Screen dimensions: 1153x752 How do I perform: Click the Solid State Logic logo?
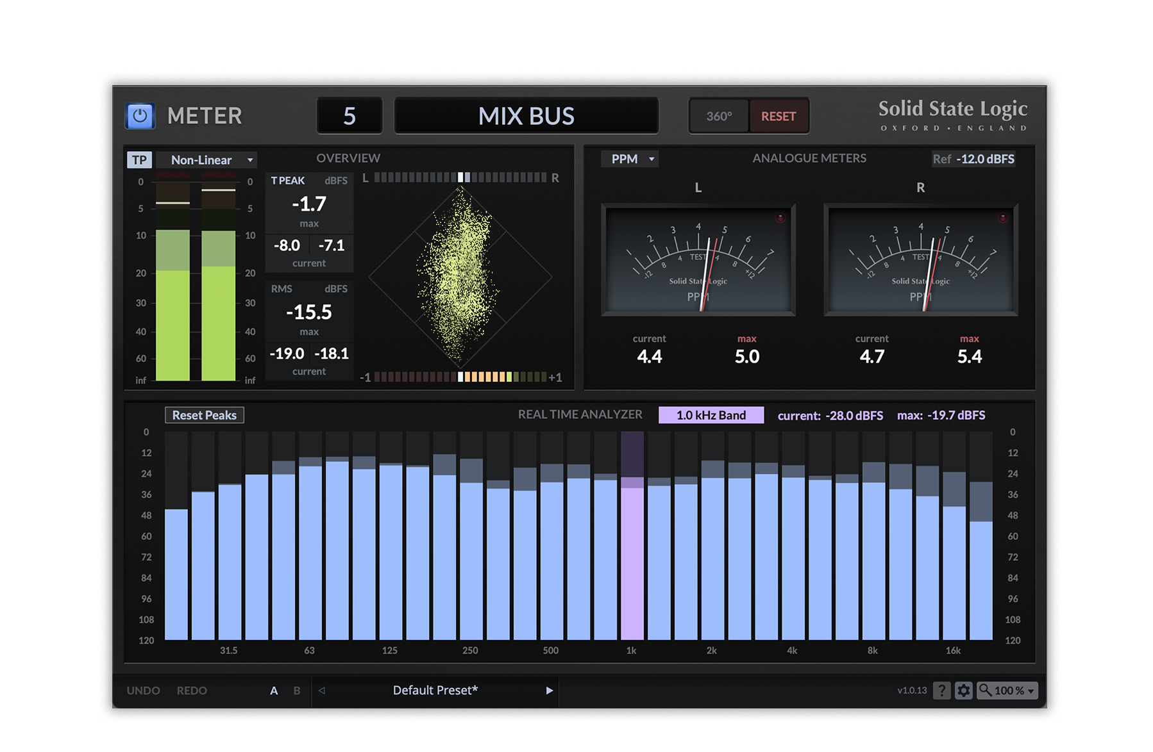[x=953, y=115]
